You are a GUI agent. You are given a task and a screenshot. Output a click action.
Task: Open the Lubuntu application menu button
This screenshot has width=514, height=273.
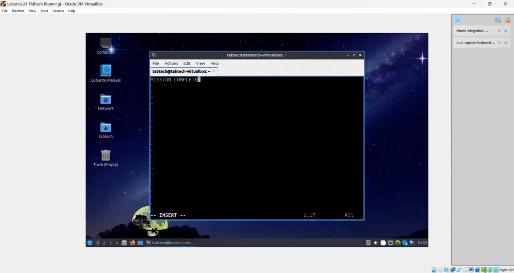90,243
